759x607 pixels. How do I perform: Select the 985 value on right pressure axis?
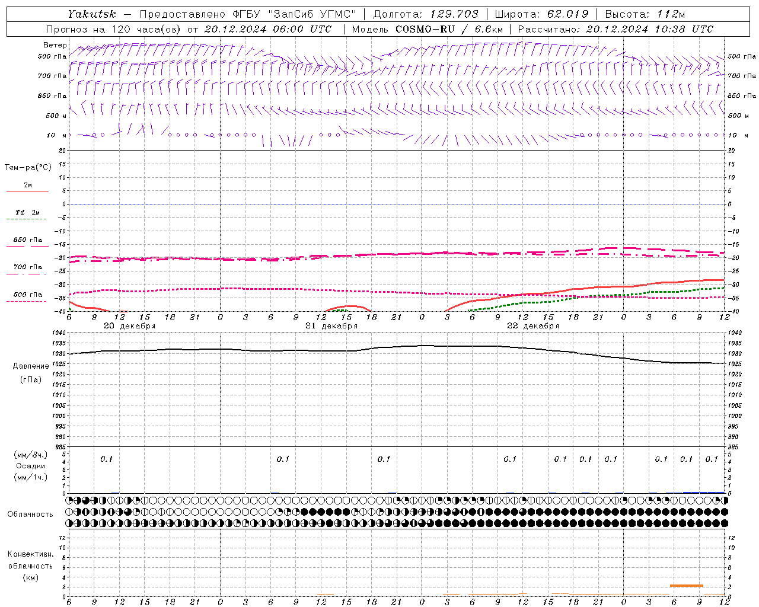[733, 447]
